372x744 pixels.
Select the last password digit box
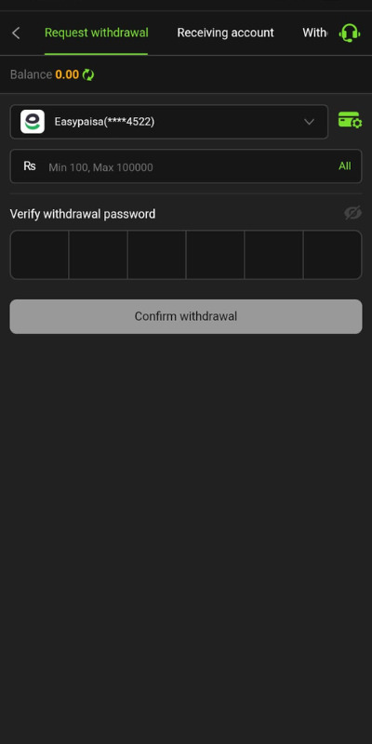coord(333,255)
